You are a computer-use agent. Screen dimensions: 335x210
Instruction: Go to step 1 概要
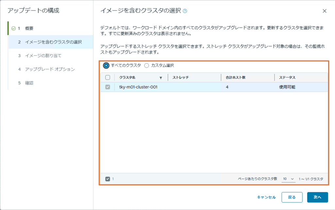pyautogui.click(x=29, y=28)
